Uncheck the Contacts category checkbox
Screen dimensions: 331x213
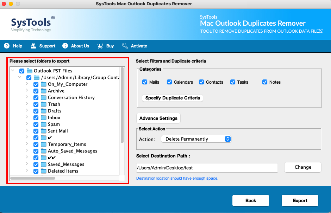[201, 82]
